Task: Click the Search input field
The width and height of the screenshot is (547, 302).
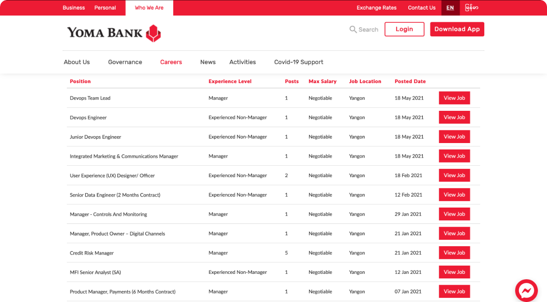Action: coord(368,30)
